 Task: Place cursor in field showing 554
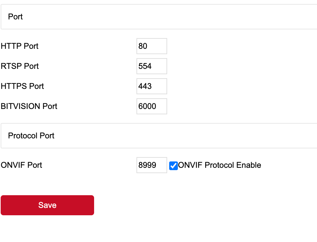pos(151,66)
